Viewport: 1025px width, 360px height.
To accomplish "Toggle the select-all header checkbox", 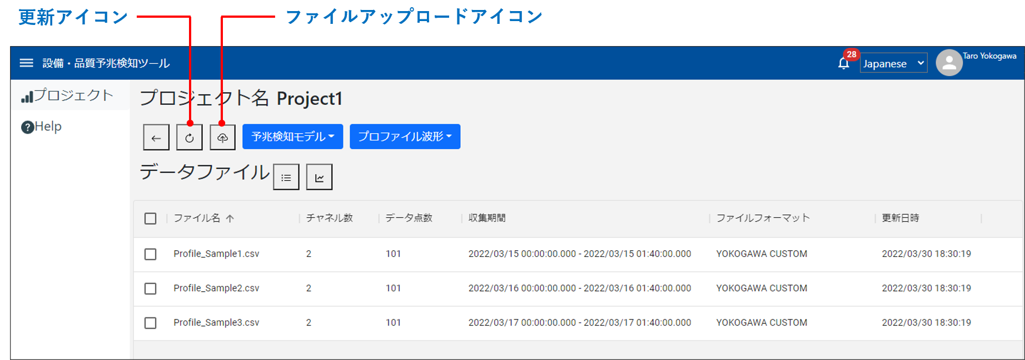I will (151, 219).
